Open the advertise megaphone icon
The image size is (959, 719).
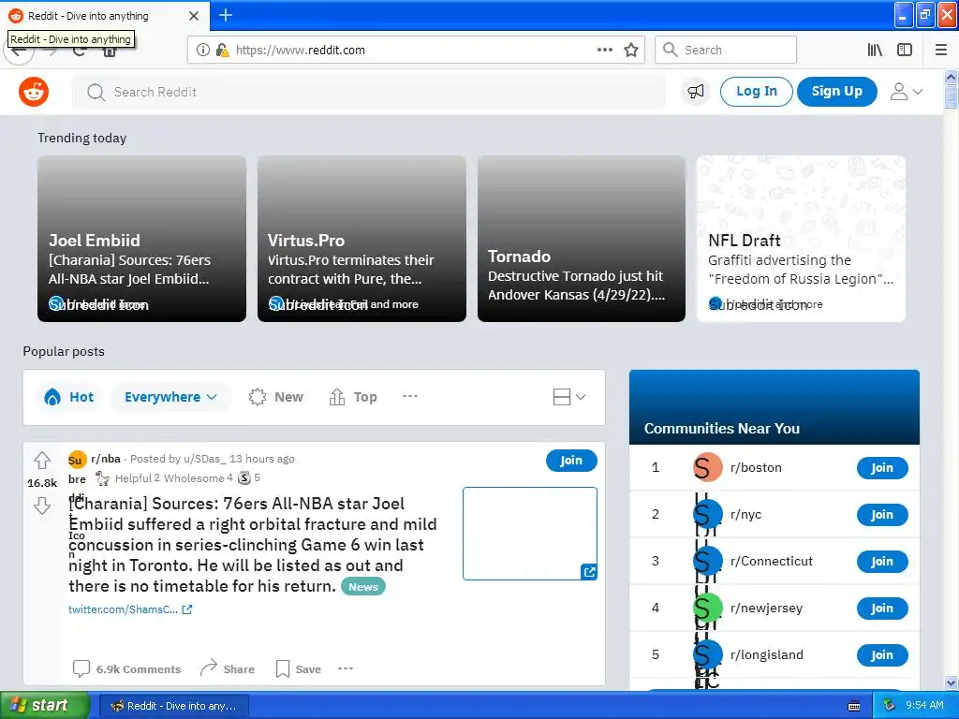696,92
